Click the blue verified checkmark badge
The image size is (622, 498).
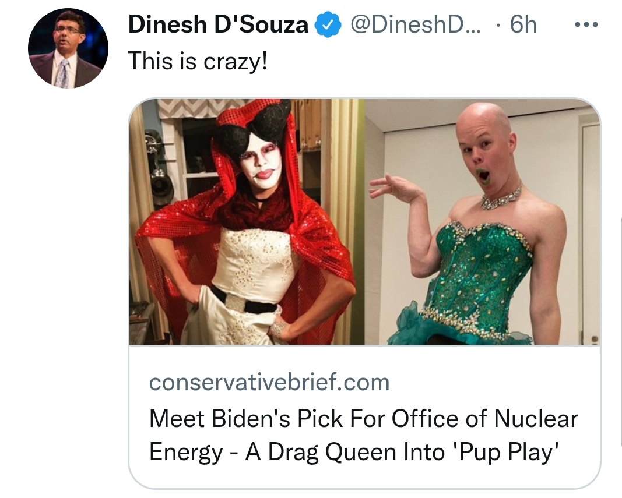[x=328, y=24]
